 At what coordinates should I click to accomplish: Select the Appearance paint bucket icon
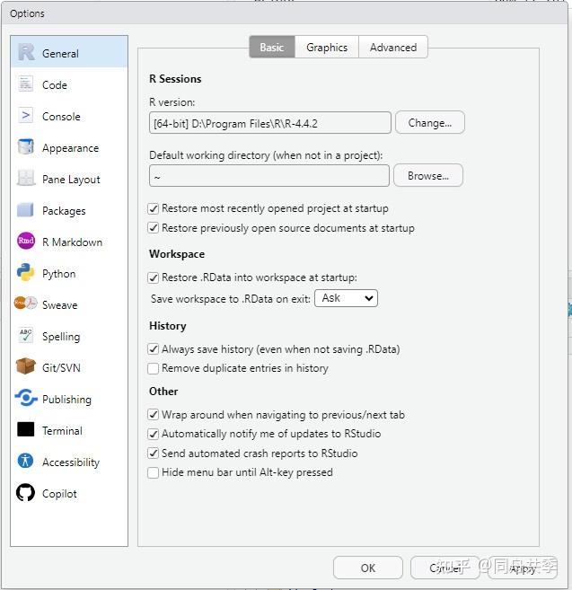tap(25, 146)
